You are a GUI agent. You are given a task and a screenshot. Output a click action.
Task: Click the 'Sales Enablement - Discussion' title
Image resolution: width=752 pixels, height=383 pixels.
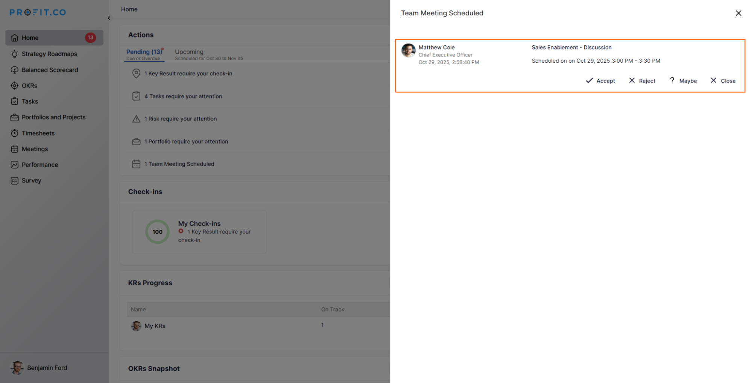click(572, 47)
